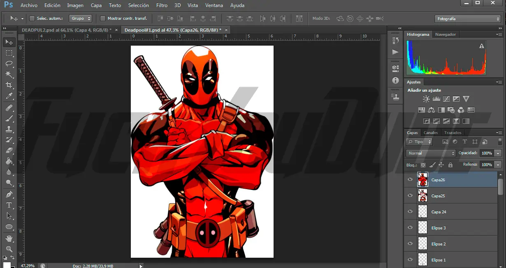Image resolution: width=506 pixels, height=268 pixels.
Task: Select the Eyedropper tool
Action: pos(9,96)
